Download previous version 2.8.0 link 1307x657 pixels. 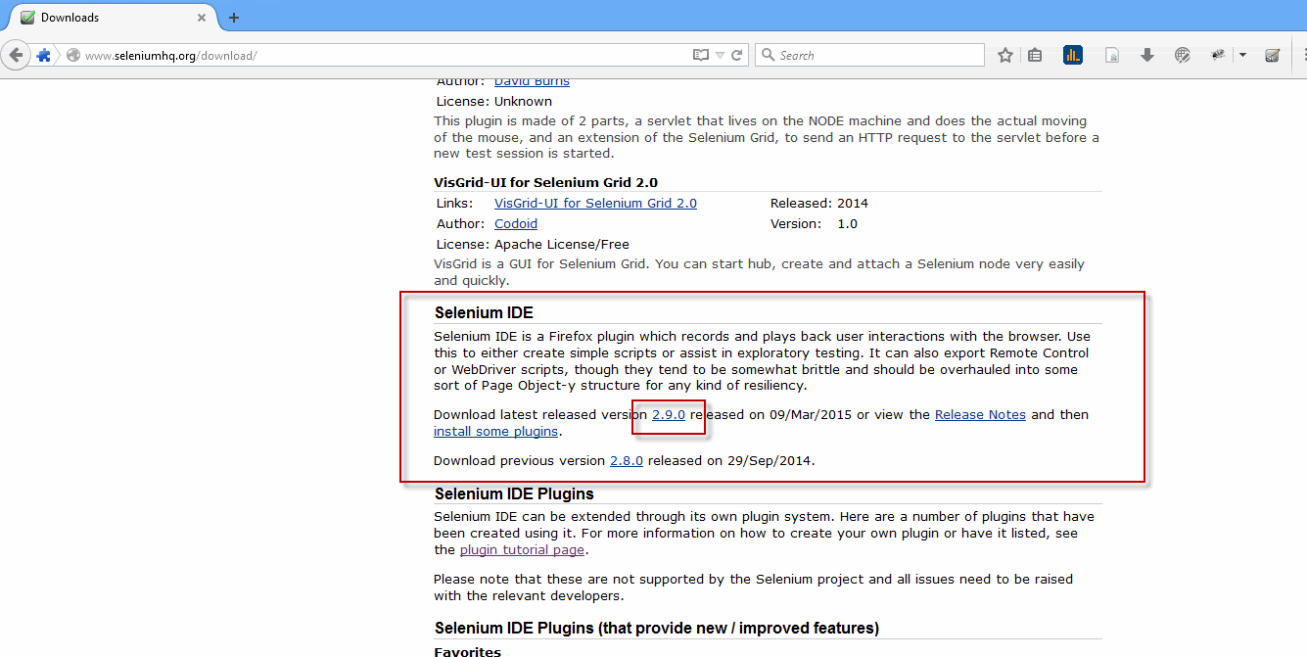[x=627, y=460]
